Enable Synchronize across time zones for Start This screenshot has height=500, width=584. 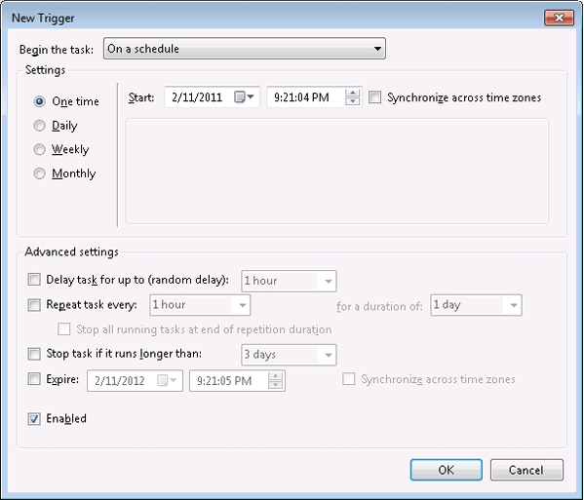click(374, 97)
